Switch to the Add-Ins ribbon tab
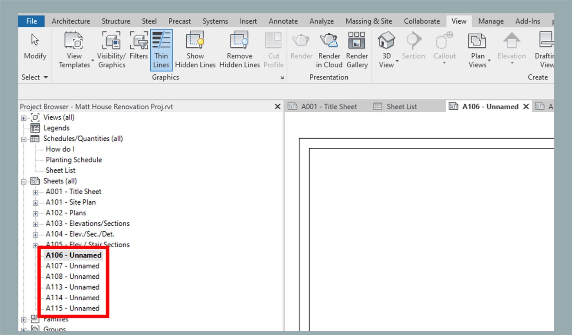The width and height of the screenshot is (572, 335). click(x=528, y=21)
